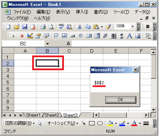The height and width of the screenshot is (138, 160).
Task: Open Properties icon in Control Toolbox
Action: click(38, 36)
